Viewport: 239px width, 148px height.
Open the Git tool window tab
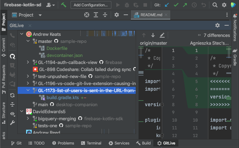point(16,143)
